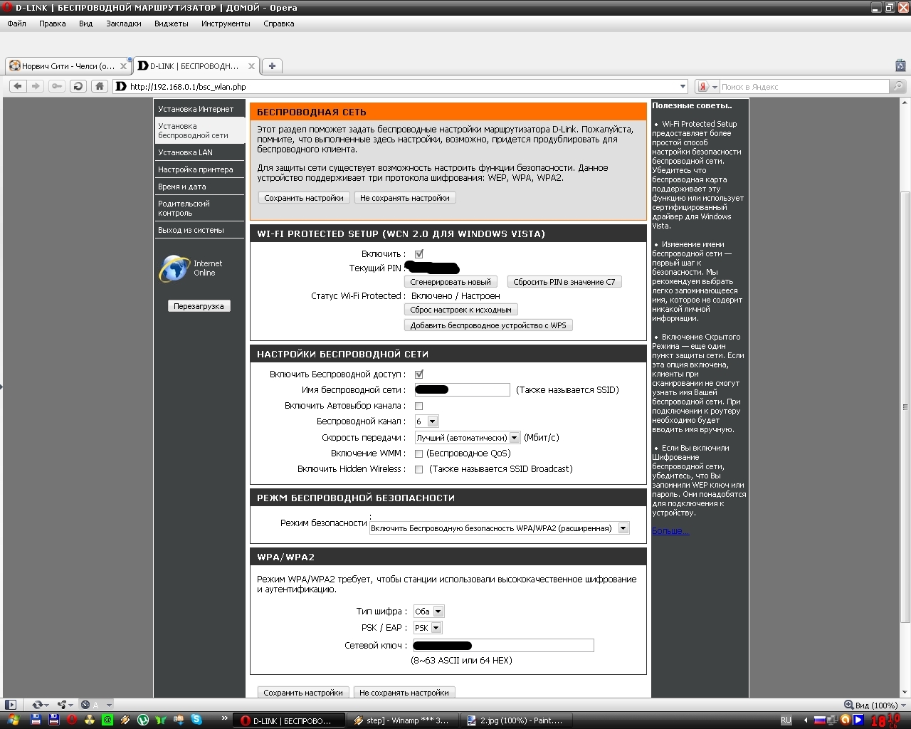
Task: Open the Файл menu
Action: coord(17,23)
